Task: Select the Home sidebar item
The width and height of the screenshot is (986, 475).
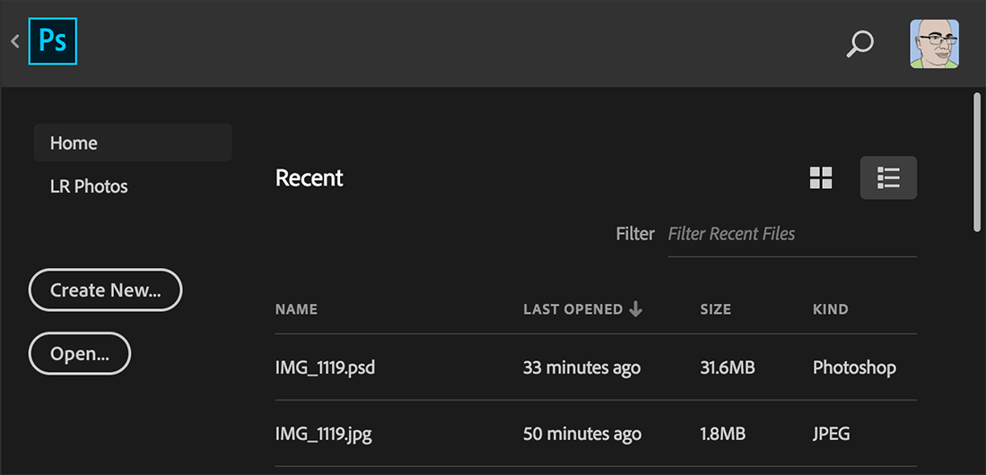Action: (133, 142)
